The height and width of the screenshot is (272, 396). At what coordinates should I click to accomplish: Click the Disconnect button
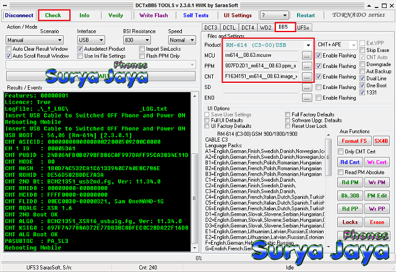point(19,15)
